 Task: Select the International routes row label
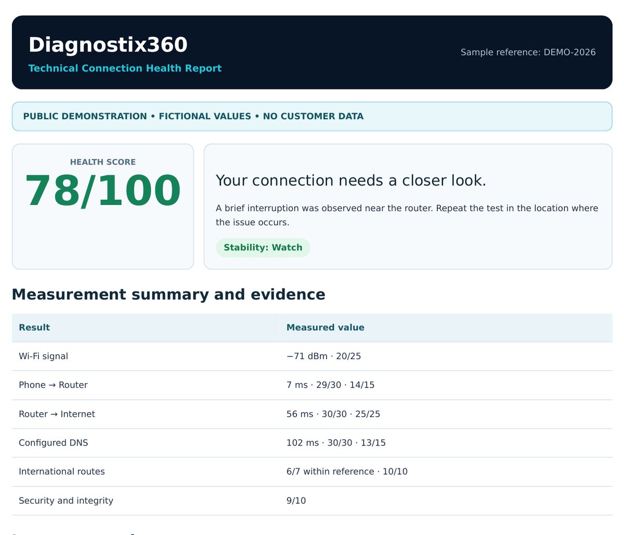click(62, 472)
